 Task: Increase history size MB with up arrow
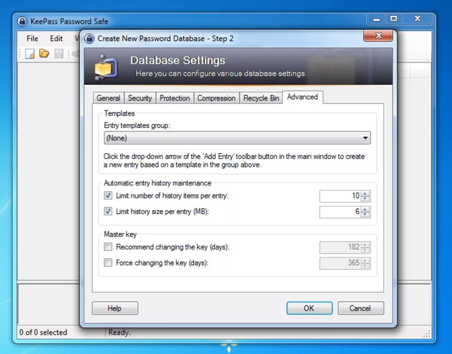point(365,209)
